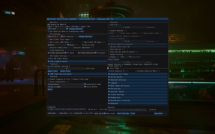
Task: Open help for Non-Linear PQ Input
Action: [x=104, y=42]
